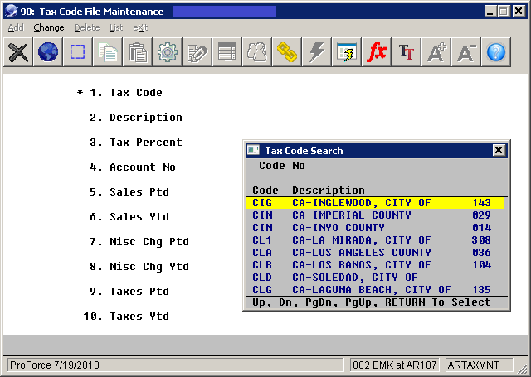Image resolution: width=531 pixels, height=377 pixels.
Task: Open the List menu
Action: coord(116,27)
